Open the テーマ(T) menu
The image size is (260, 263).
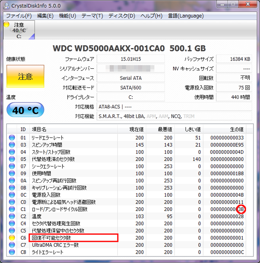[x=92, y=16]
